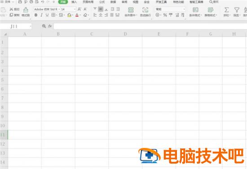Switch to the Insert ribbon tab
Screen dimensions: 247x169
[74, 2]
